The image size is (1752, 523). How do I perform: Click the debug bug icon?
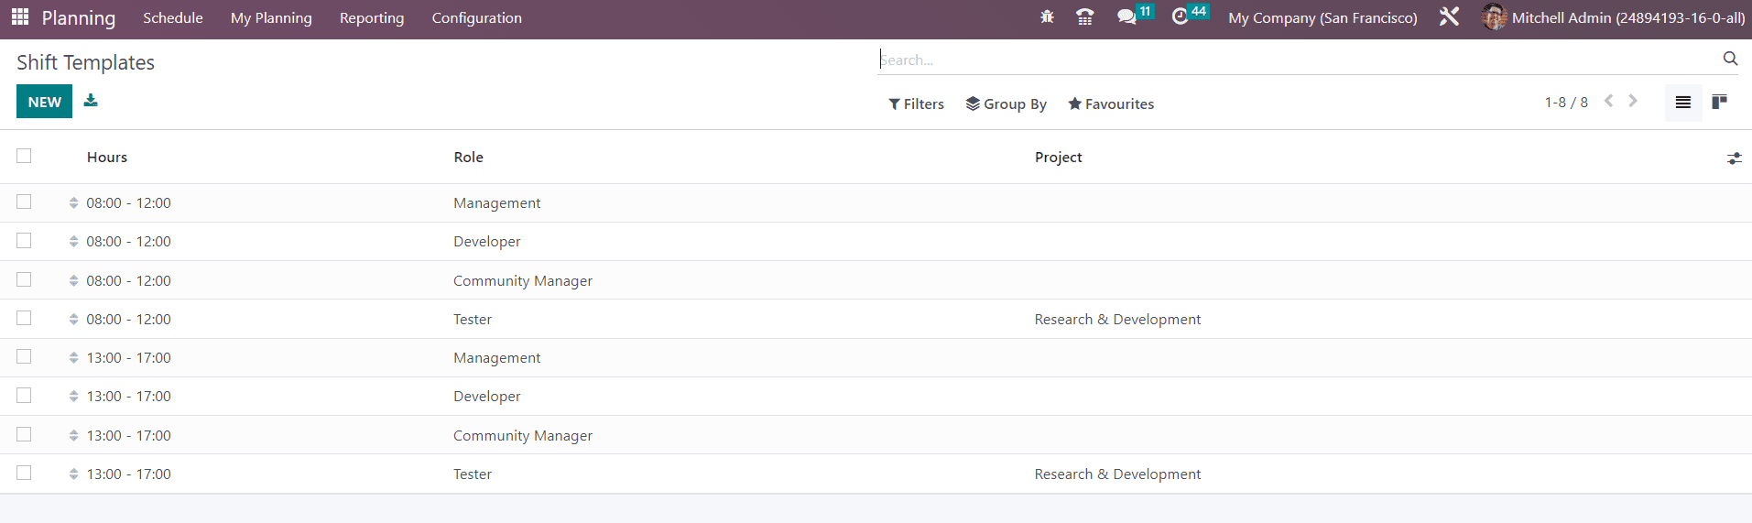point(1047,17)
